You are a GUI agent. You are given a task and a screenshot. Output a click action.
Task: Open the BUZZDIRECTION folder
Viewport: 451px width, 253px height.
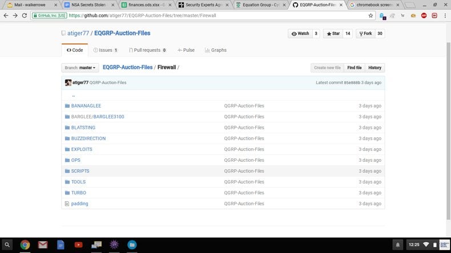[x=88, y=138]
